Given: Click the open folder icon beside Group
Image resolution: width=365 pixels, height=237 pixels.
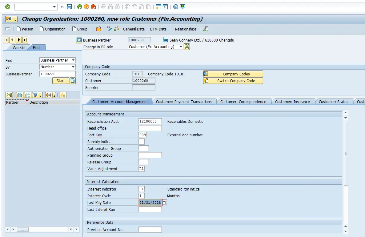Looking at the screenshot, I should 99,29.
